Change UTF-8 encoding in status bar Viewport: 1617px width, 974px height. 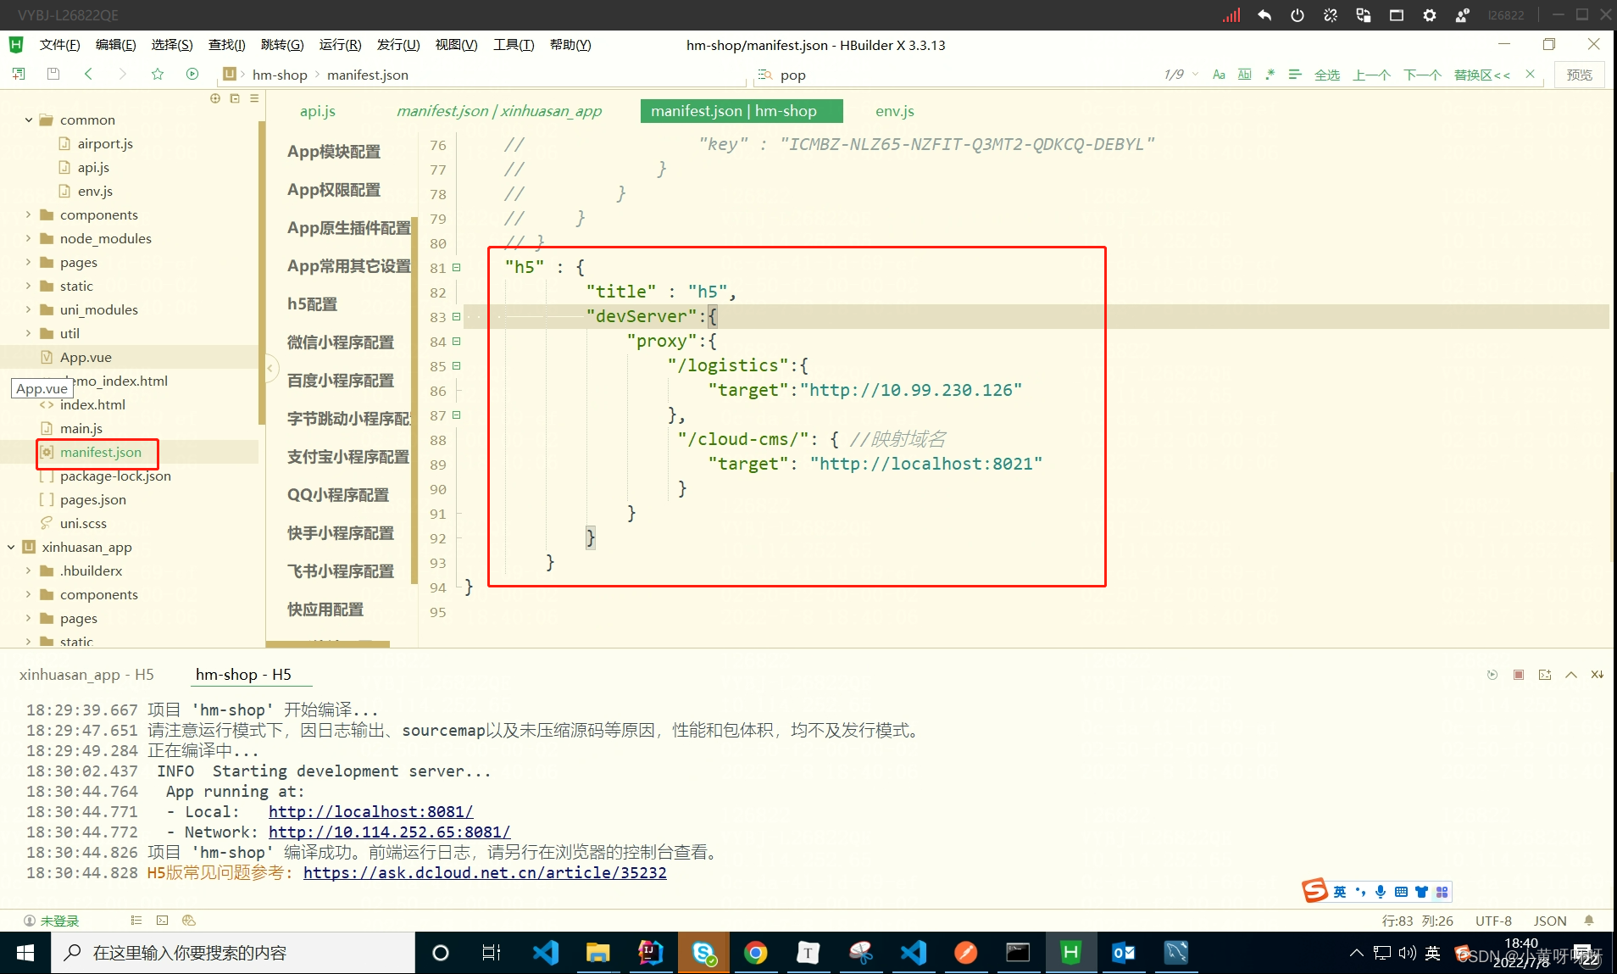point(1493,921)
